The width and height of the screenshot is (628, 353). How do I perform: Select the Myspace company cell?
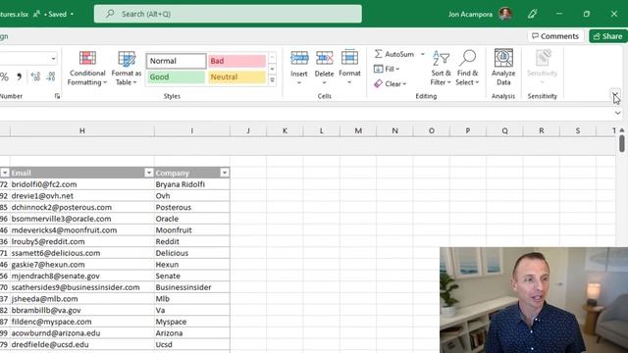tap(192, 322)
